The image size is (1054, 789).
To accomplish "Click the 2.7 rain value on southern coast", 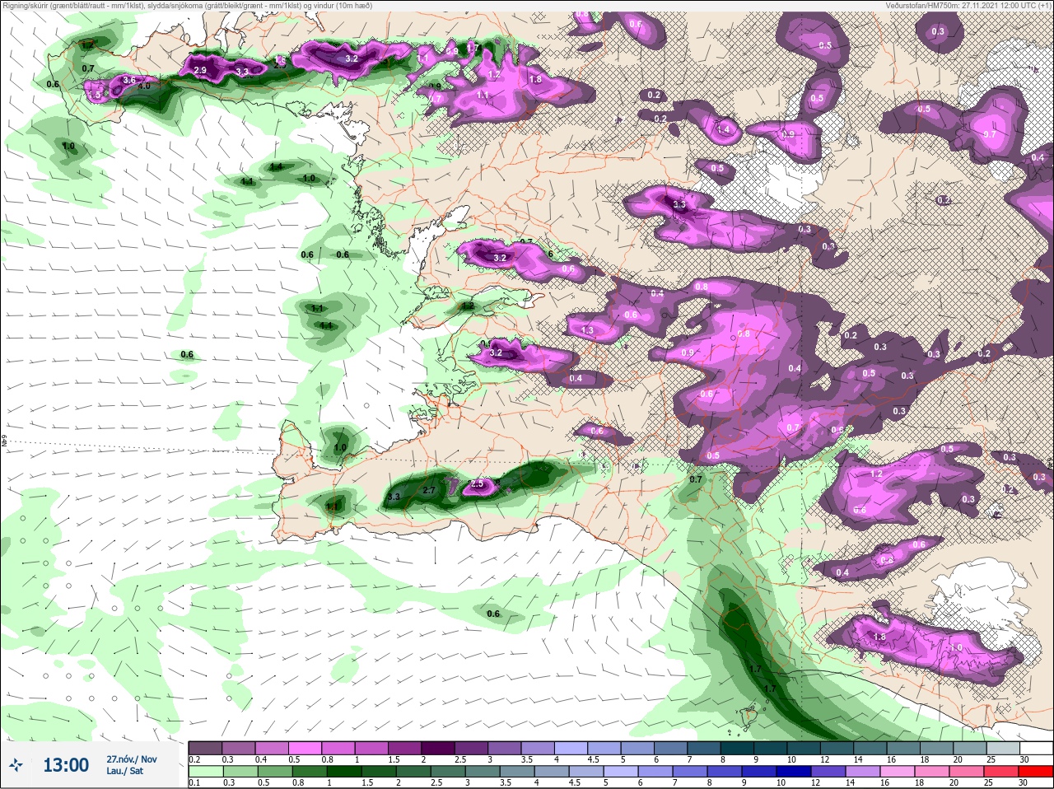I will pyautogui.click(x=428, y=490).
